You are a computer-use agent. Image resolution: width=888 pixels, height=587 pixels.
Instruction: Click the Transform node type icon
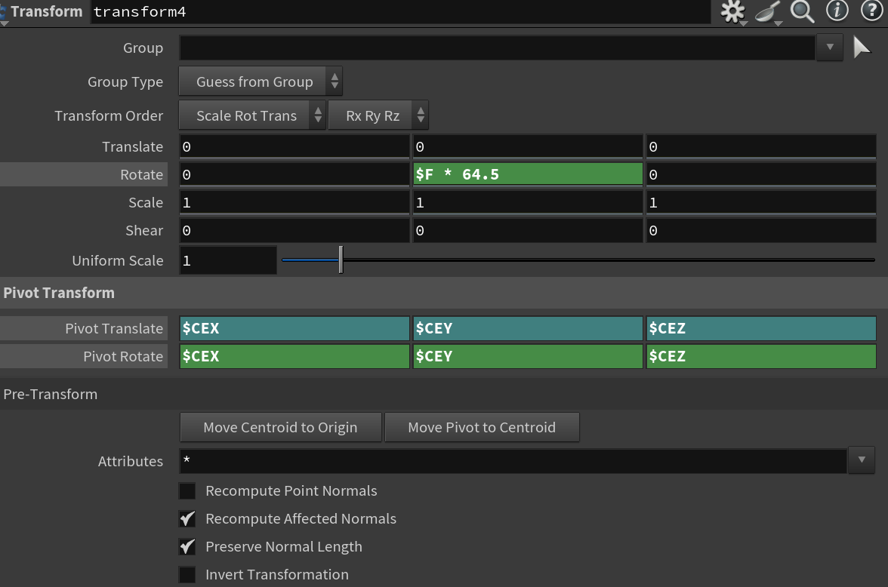(3, 12)
